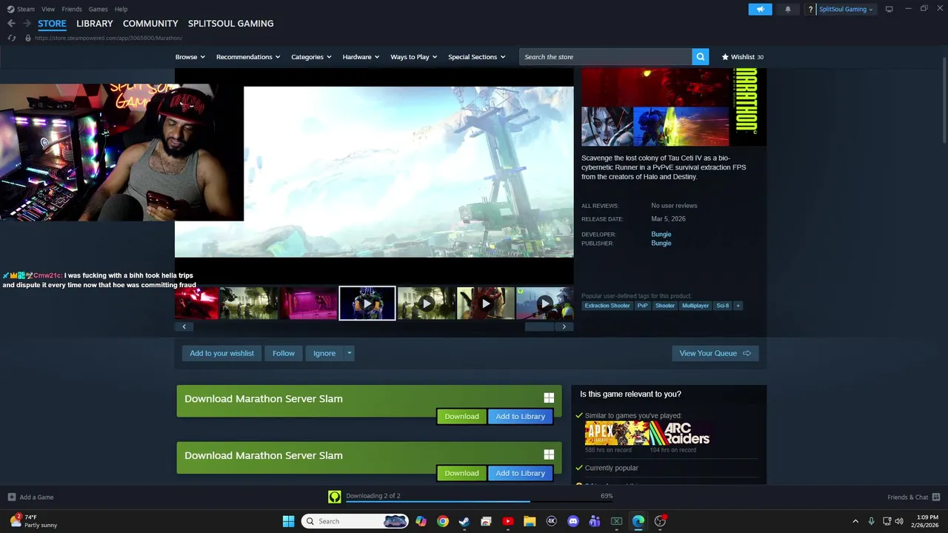Open Microsoft Teams from the taskbar
The height and width of the screenshot is (533, 948).
[595, 521]
